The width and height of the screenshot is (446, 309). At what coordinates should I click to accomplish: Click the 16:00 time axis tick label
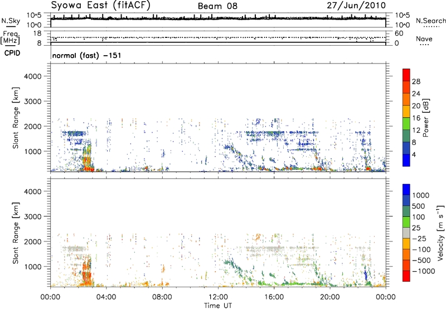tap(274, 297)
